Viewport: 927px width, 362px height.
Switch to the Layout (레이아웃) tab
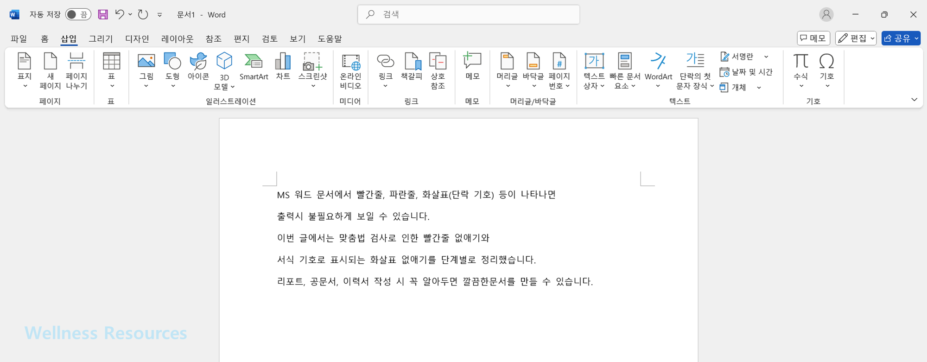point(178,39)
